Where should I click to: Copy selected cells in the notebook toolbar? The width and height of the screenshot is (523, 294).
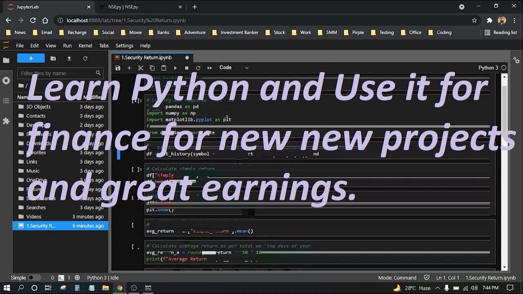[152, 68]
